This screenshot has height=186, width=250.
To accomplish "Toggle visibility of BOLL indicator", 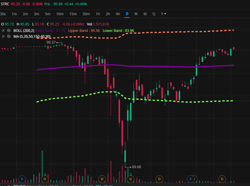I will [x=9, y=30].
